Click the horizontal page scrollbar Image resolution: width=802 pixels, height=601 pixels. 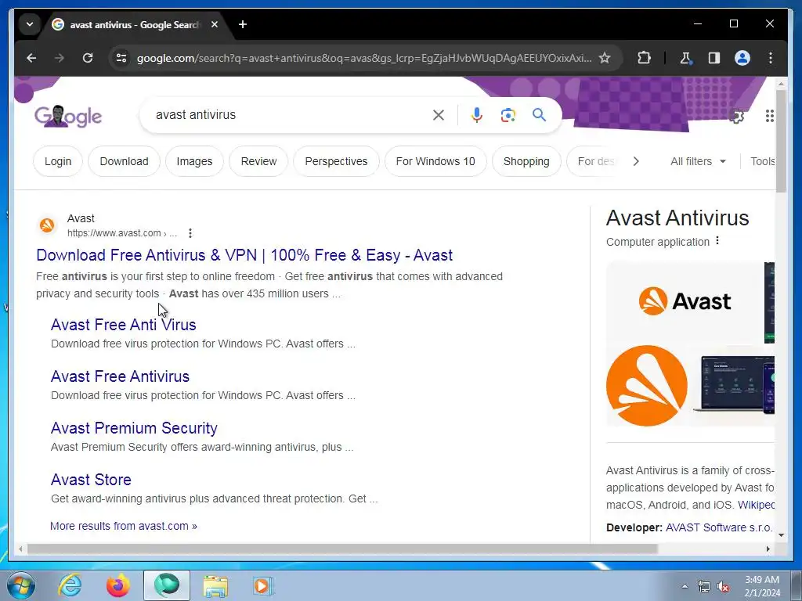pos(342,549)
